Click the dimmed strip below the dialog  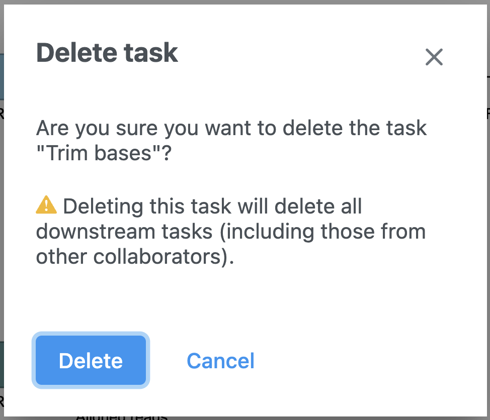click(x=302, y=417)
